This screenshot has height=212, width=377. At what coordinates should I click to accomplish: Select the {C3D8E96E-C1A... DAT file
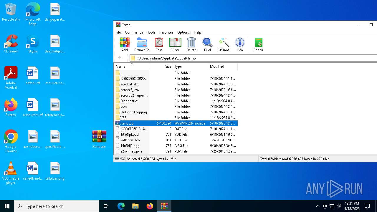tap(176, 129)
